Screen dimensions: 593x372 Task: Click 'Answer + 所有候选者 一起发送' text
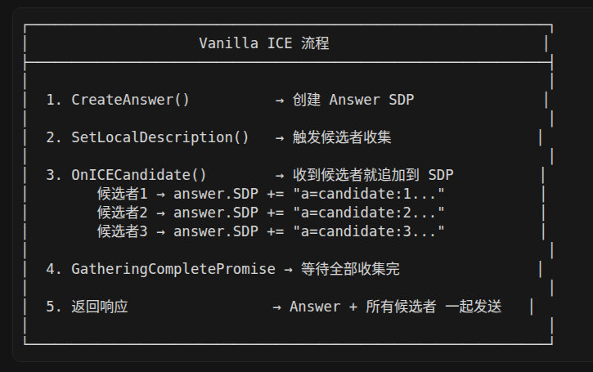point(396,307)
